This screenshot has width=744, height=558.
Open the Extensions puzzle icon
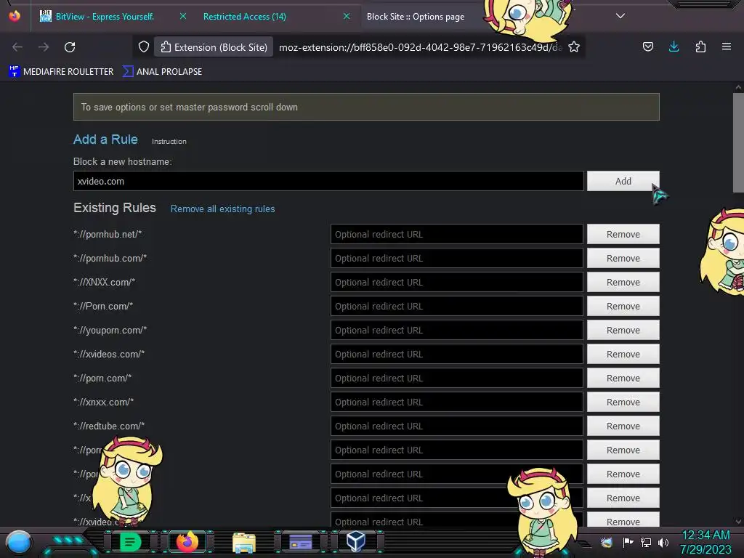[x=700, y=46]
